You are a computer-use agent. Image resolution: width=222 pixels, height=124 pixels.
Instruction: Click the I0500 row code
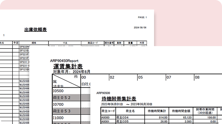pos(58,91)
